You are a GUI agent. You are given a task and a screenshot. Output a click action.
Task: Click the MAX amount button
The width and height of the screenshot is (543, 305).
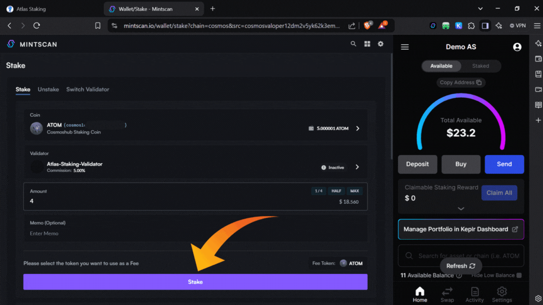pyautogui.click(x=354, y=191)
